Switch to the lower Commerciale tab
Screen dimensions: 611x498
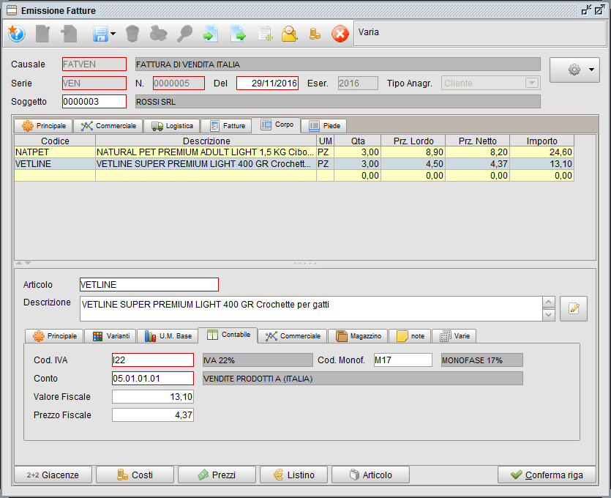pos(292,336)
